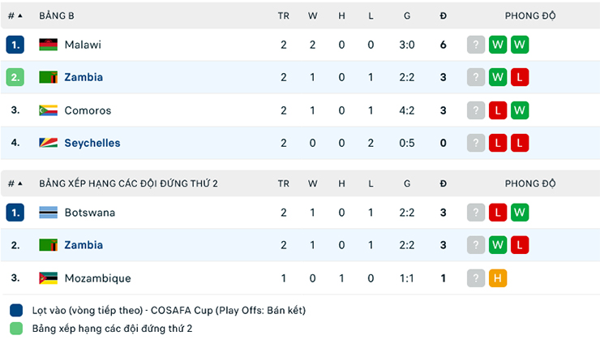Screen dimensions: 600x353
Task: Click the Seychelles flag icon
Action: pyautogui.click(x=48, y=143)
